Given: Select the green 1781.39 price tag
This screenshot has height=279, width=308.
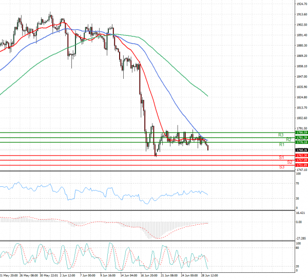Looking at the screenshot, I should [x=301, y=138].
